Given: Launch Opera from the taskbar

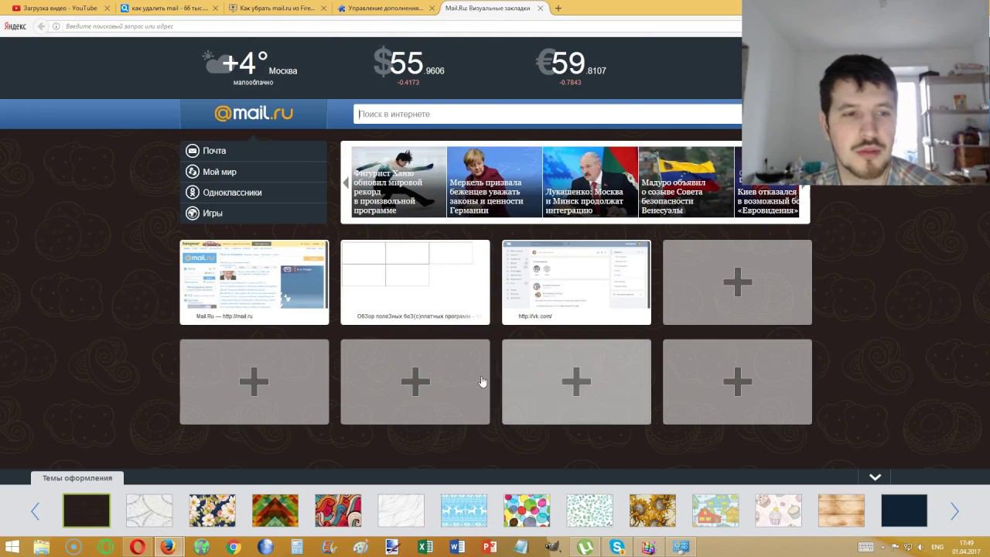Looking at the screenshot, I should coord(138,547).
